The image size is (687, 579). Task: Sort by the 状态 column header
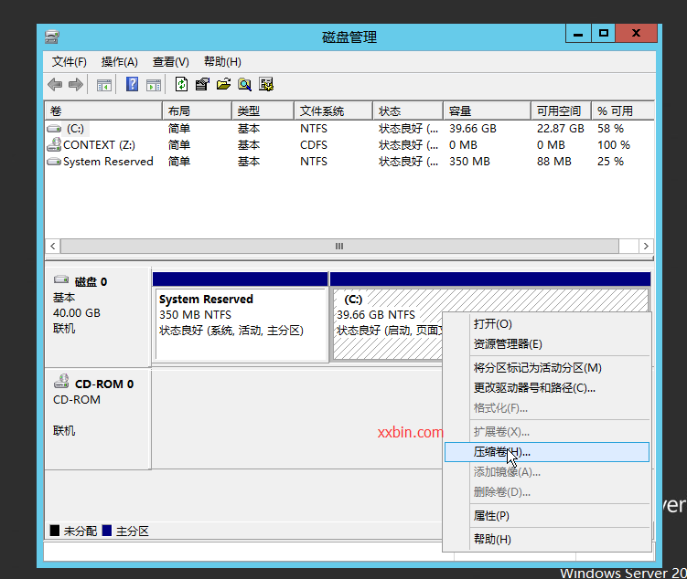coord(408,111)
